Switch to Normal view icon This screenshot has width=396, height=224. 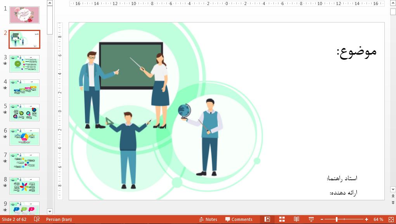tap(267, 219)
